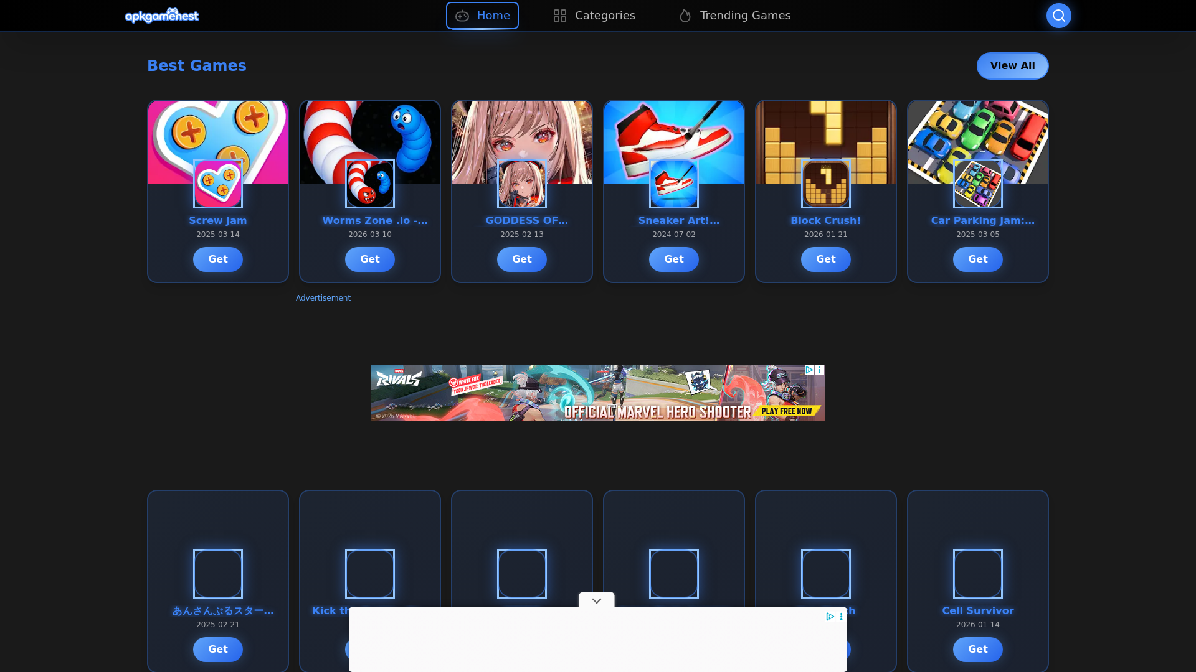The image size is (1196, 672).
Task: Click the AdChoices icon on Marvel banner
Action: click(809, 370)
